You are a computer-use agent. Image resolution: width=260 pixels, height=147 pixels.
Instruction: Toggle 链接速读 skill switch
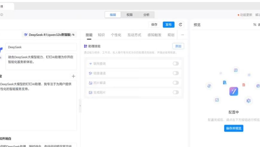pos(176,73)
